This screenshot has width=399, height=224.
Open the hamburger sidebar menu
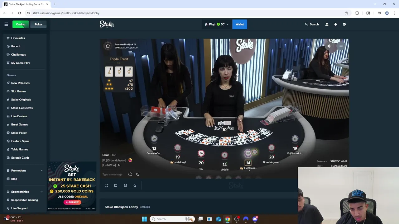click(x=6, y=24)
